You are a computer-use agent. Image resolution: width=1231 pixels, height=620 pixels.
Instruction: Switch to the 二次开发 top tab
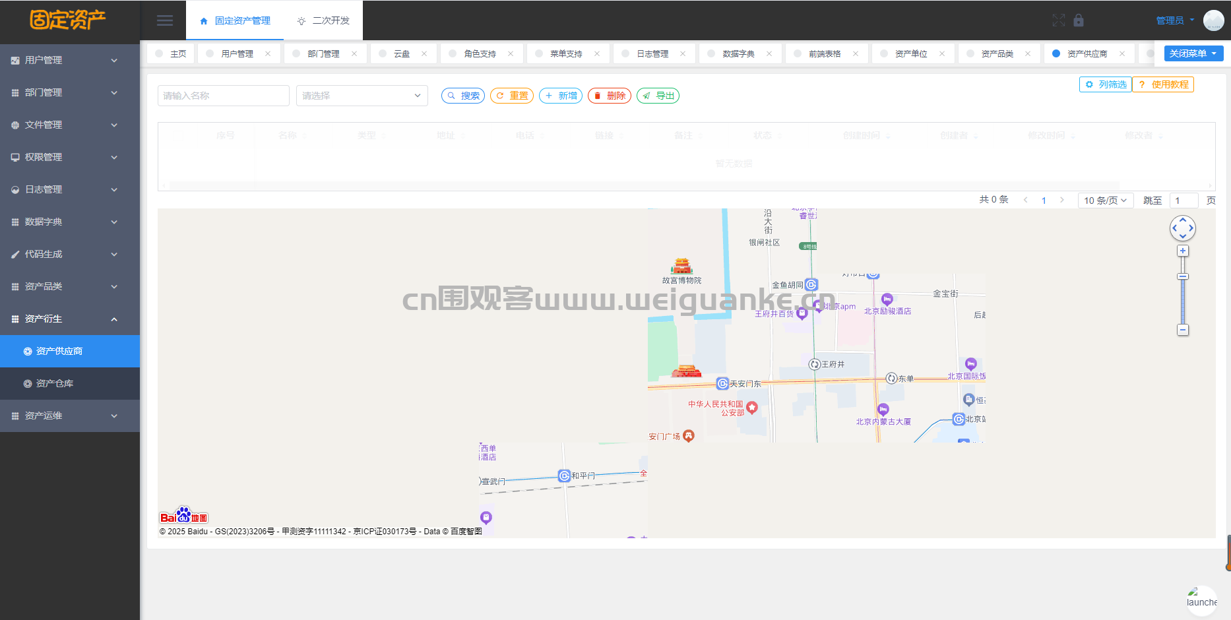[x=323, y=20]
